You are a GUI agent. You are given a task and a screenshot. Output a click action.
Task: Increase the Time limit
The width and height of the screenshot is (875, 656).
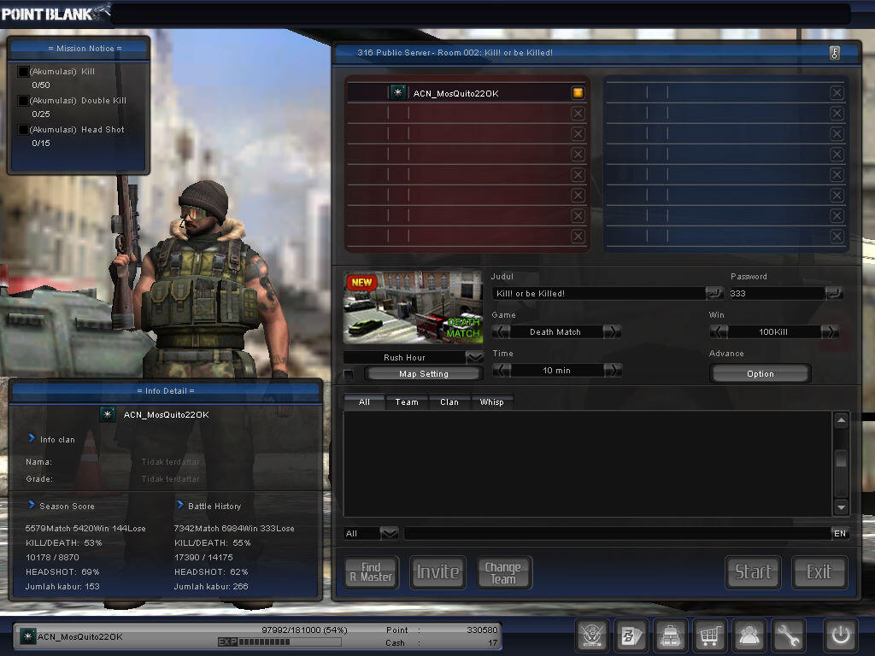613,370
